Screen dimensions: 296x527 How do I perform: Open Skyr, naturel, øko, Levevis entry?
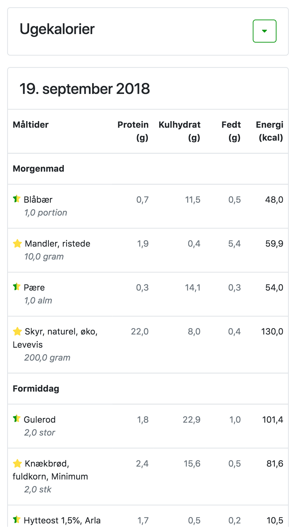(55, 338)
